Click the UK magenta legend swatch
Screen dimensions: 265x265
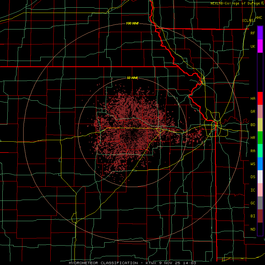tap(260, 46)
